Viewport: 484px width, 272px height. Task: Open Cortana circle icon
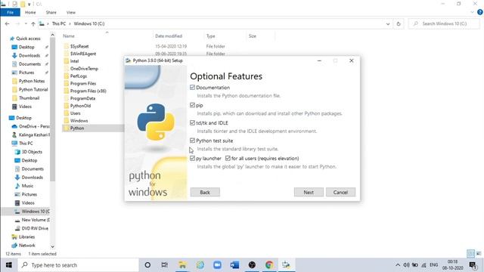click(147, 265)
